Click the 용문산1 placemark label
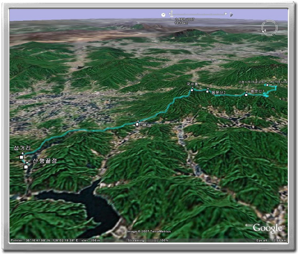This screenshot has width=298, height=254. tap(258, 91)
